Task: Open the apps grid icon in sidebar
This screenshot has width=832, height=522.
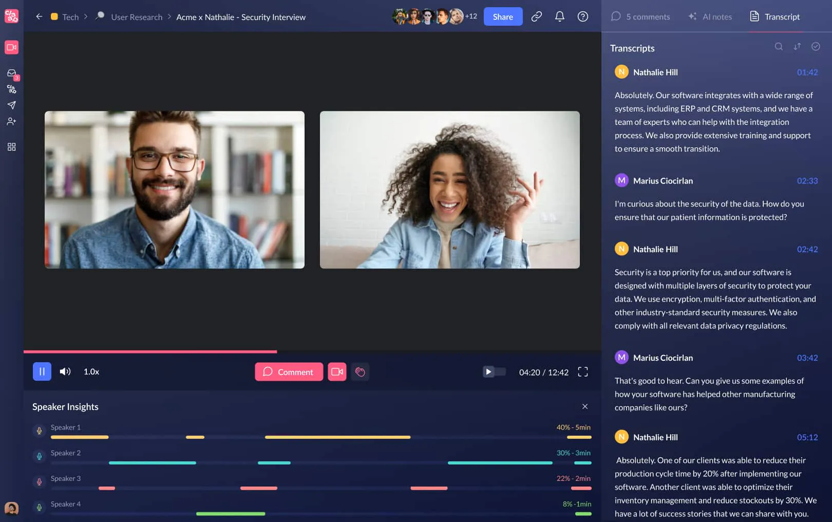Action: tap(11, 147)
